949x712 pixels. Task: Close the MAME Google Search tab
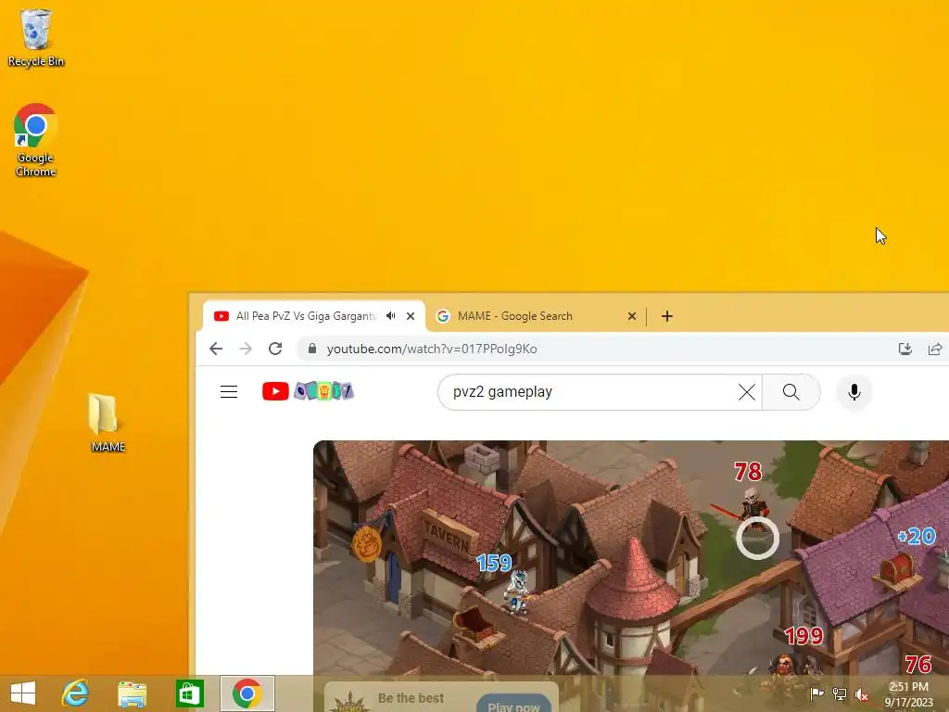click(x=632, y=316)
